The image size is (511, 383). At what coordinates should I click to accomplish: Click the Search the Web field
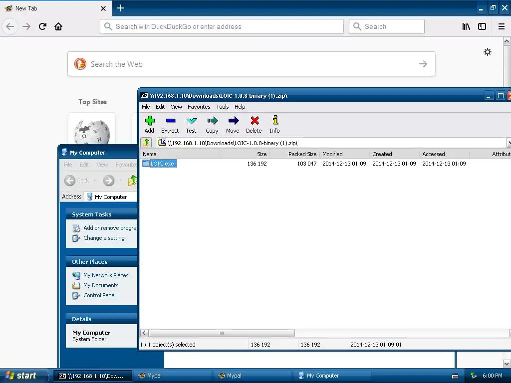coord(252,64)
